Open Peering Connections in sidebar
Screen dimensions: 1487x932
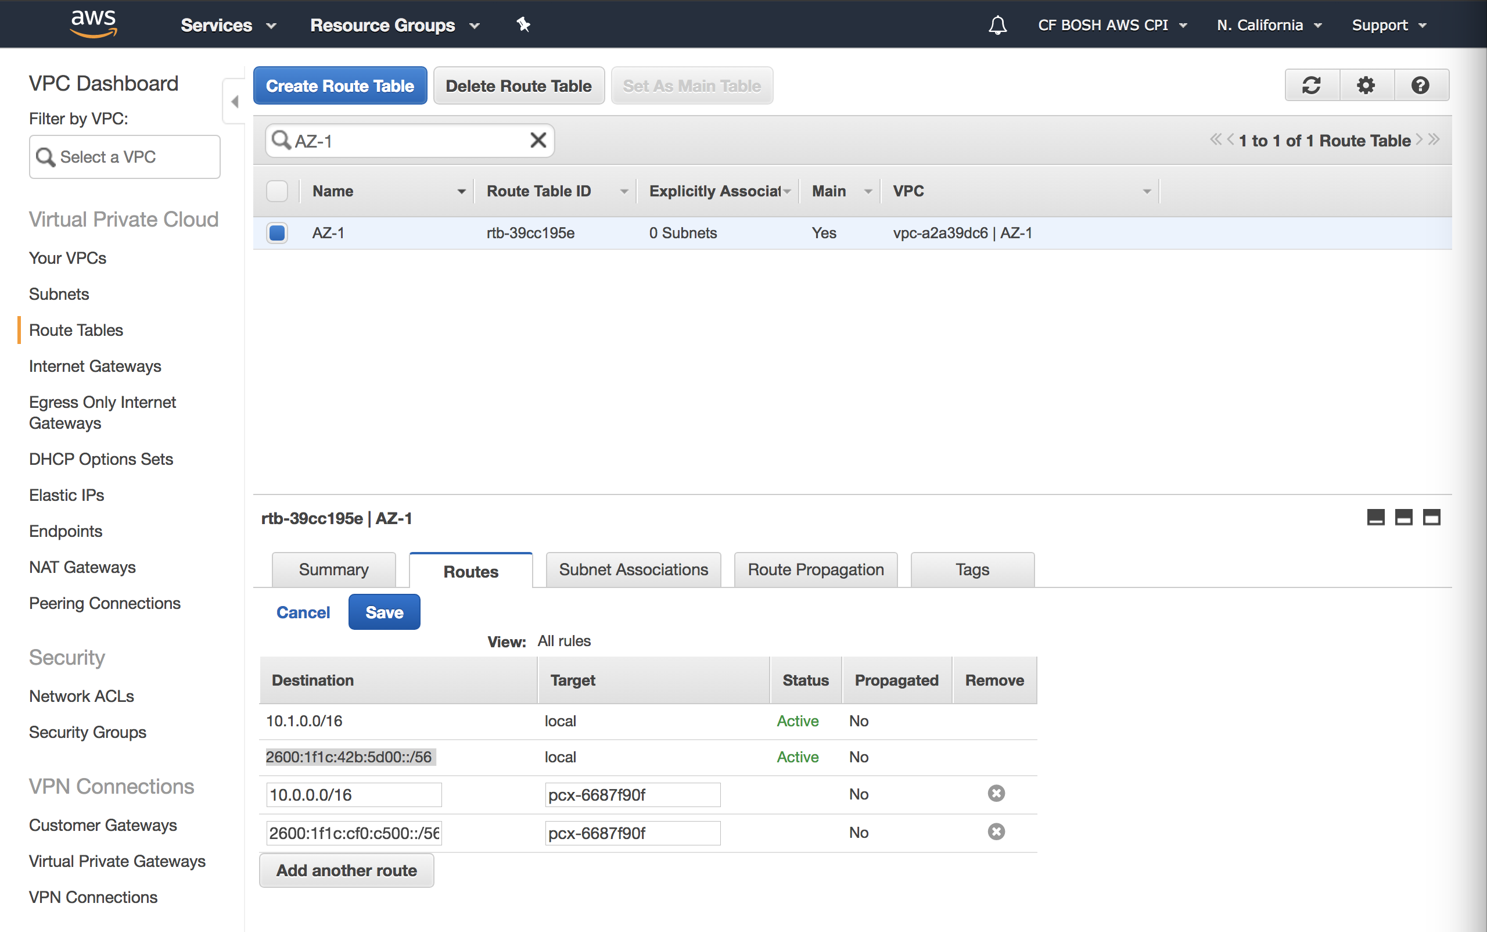point(105,603)
